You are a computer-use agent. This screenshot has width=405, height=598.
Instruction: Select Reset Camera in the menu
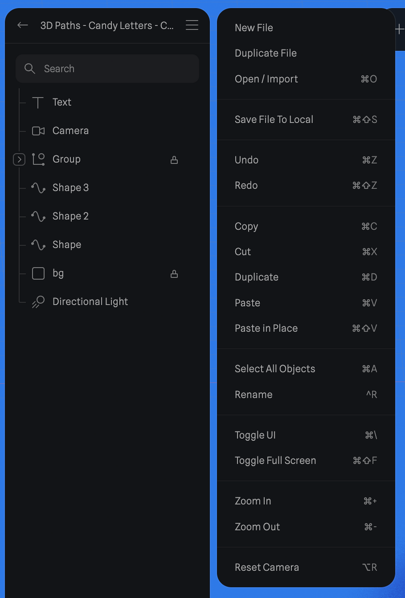[x=267, y=567]
